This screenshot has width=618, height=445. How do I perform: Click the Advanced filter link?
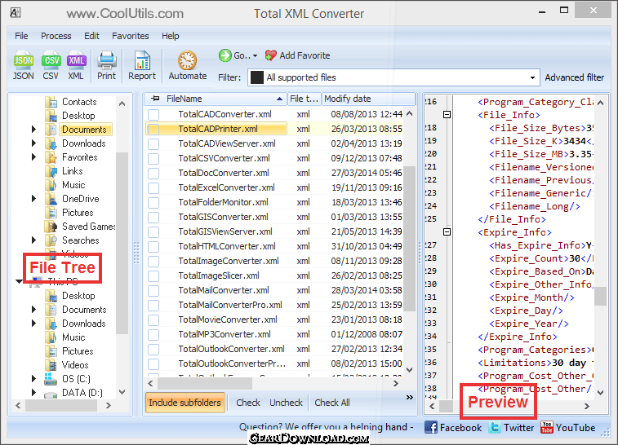[x=574, y=77]
